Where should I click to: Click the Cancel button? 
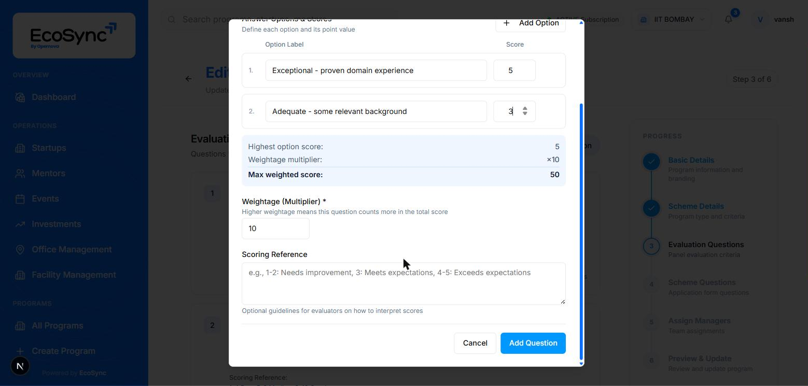click(475, 343)
